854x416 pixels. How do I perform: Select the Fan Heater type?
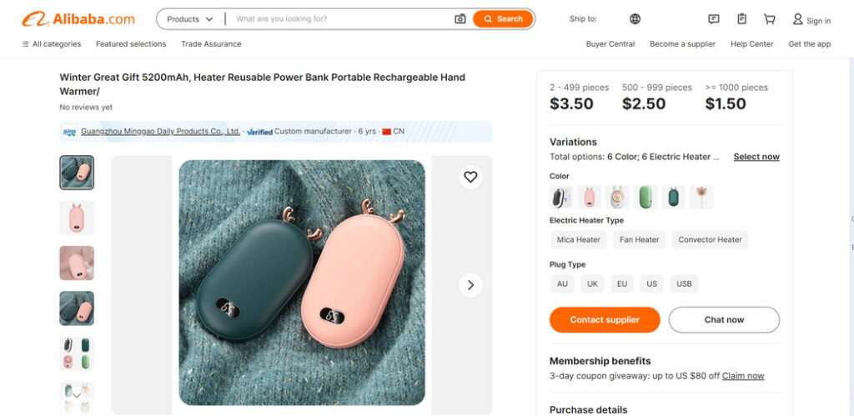[639, 240]
